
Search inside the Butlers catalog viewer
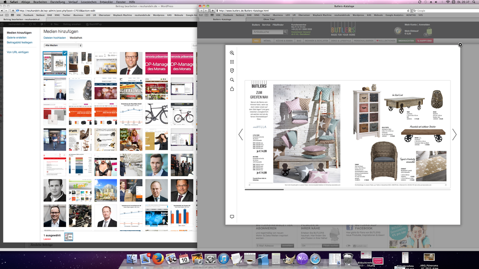pos(232,80)
